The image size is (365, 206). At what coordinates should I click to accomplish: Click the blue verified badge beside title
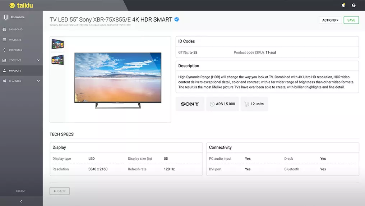(177, 19)
